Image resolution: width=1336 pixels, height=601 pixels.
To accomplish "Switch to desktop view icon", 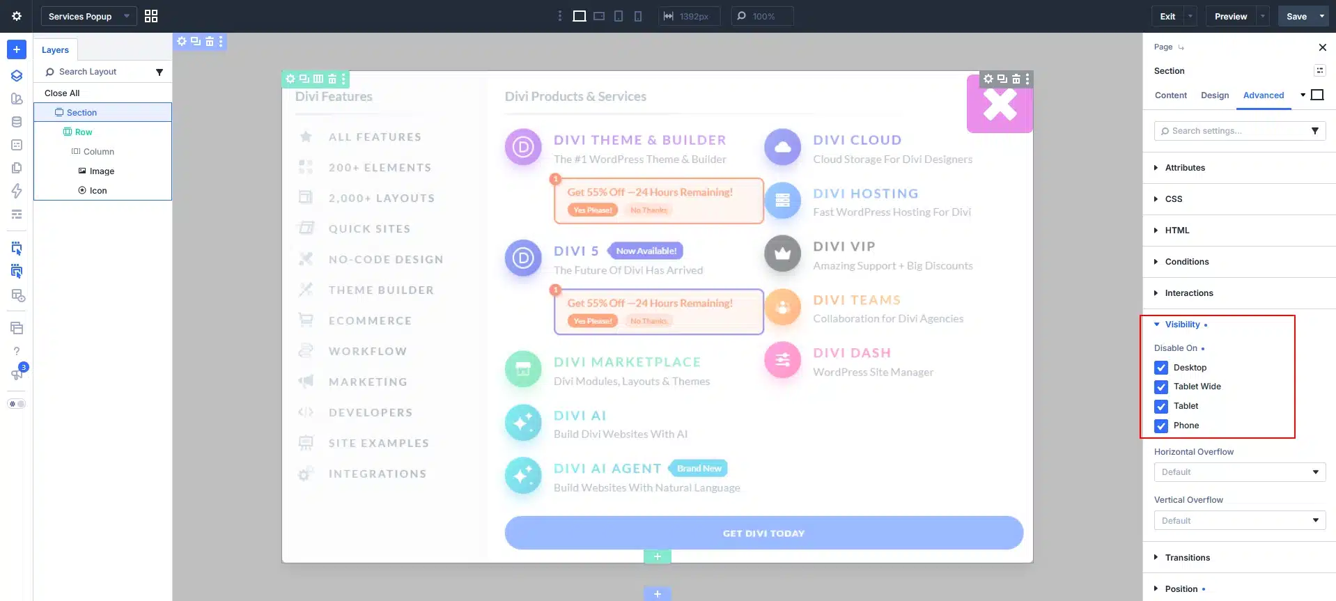I will 579,16.
